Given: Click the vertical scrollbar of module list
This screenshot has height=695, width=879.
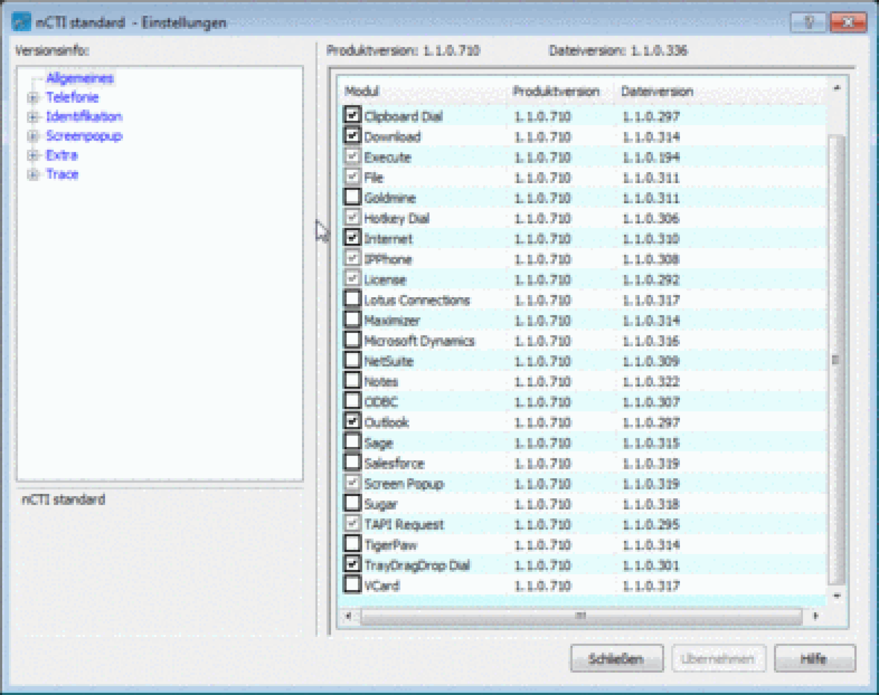Looking at the screenshot, I should (x=836, y=360).
